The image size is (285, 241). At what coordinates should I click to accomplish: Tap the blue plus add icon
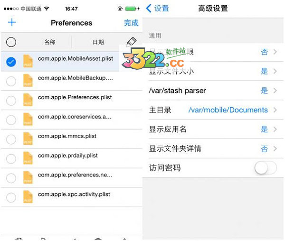pos(12,22)
